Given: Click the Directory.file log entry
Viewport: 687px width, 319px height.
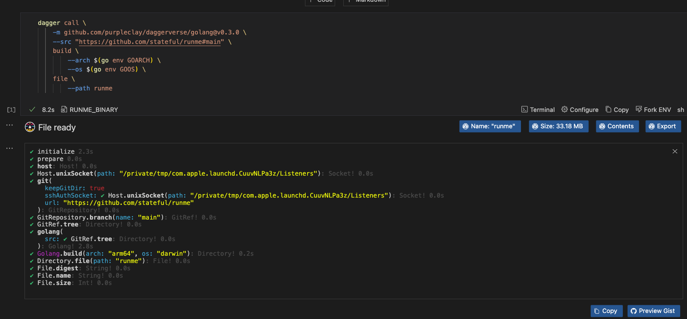Looking at the screenshot, I should (x=110, y=261).
